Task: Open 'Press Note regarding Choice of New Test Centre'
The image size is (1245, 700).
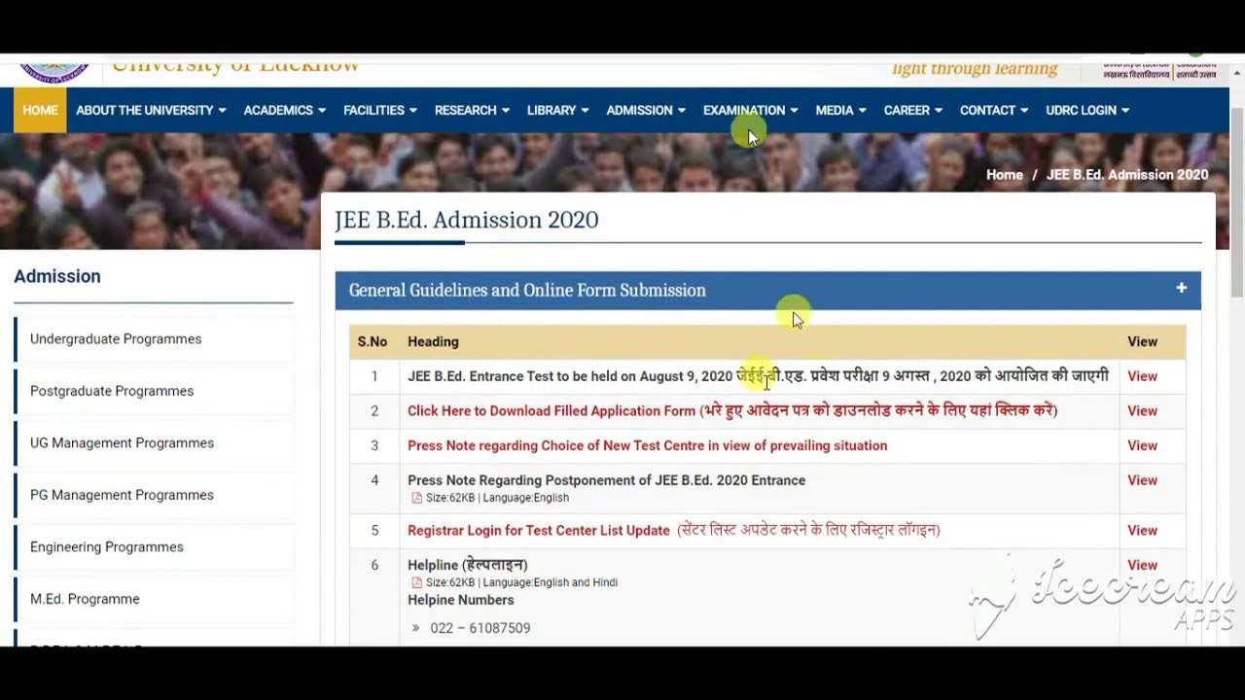Action: [x=647, y=446]
